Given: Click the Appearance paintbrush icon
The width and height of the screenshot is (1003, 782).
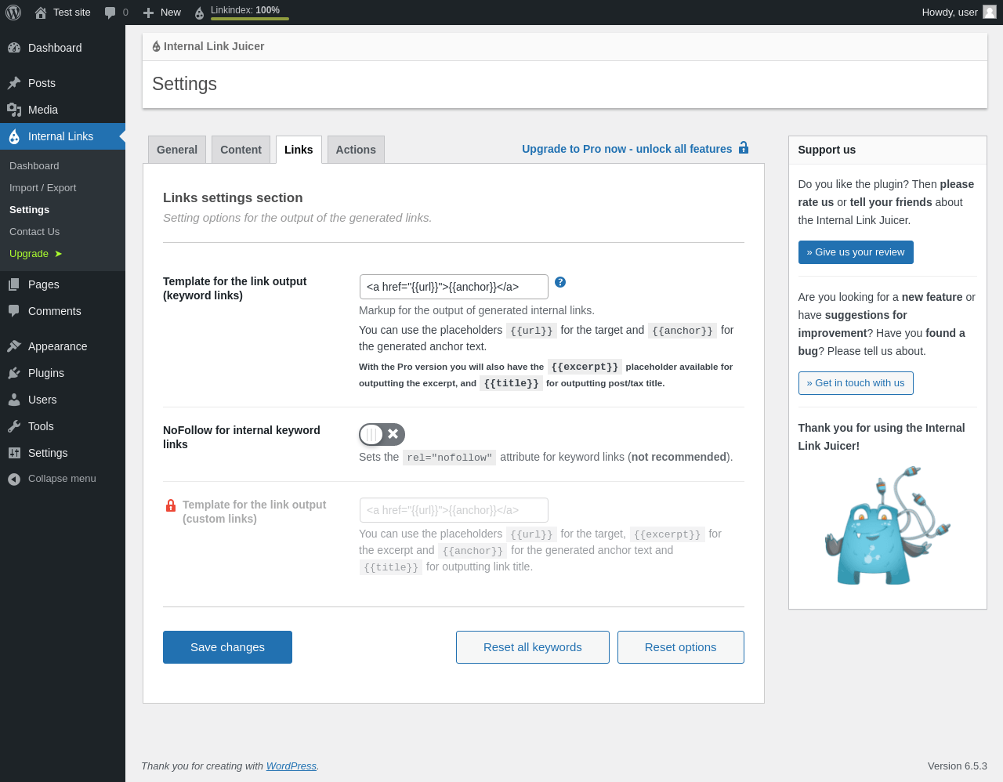Looking at the screenshot, I should 14,346.
